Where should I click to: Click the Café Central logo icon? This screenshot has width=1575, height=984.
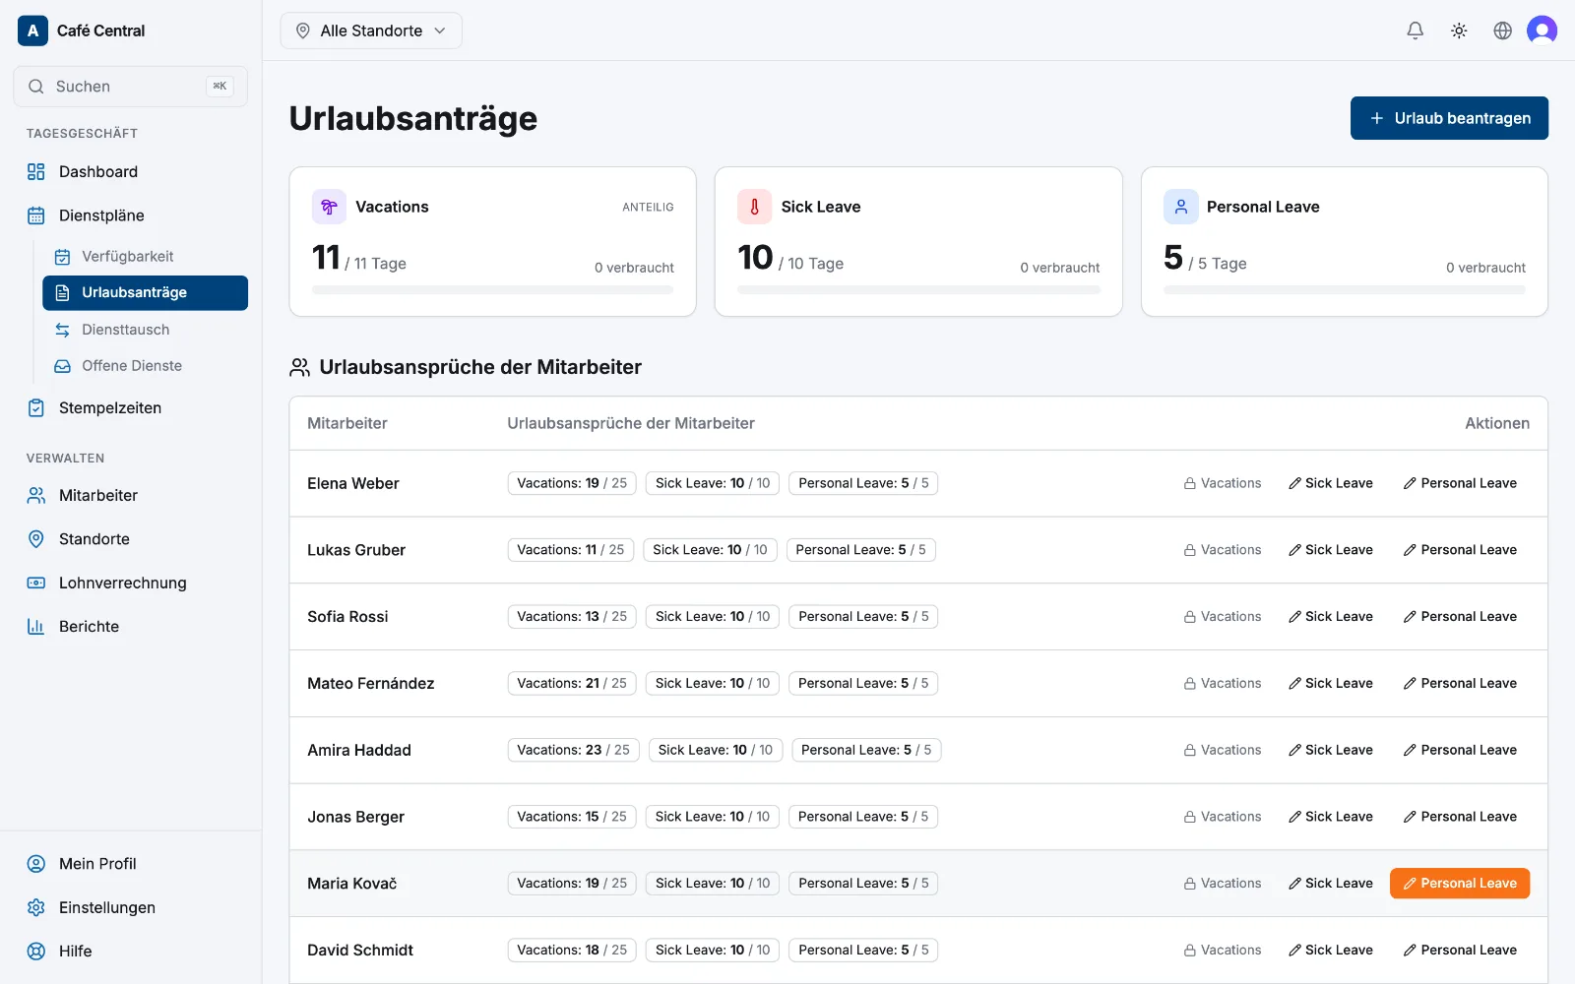click(32, 31)
